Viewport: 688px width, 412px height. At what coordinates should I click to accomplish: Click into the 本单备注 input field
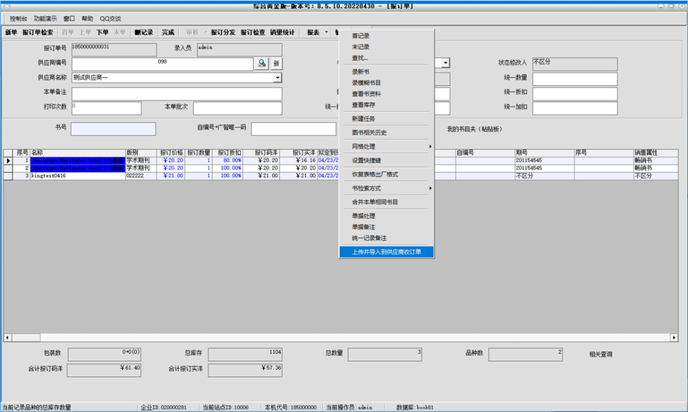pyautogui.click(x=177, y=94)
